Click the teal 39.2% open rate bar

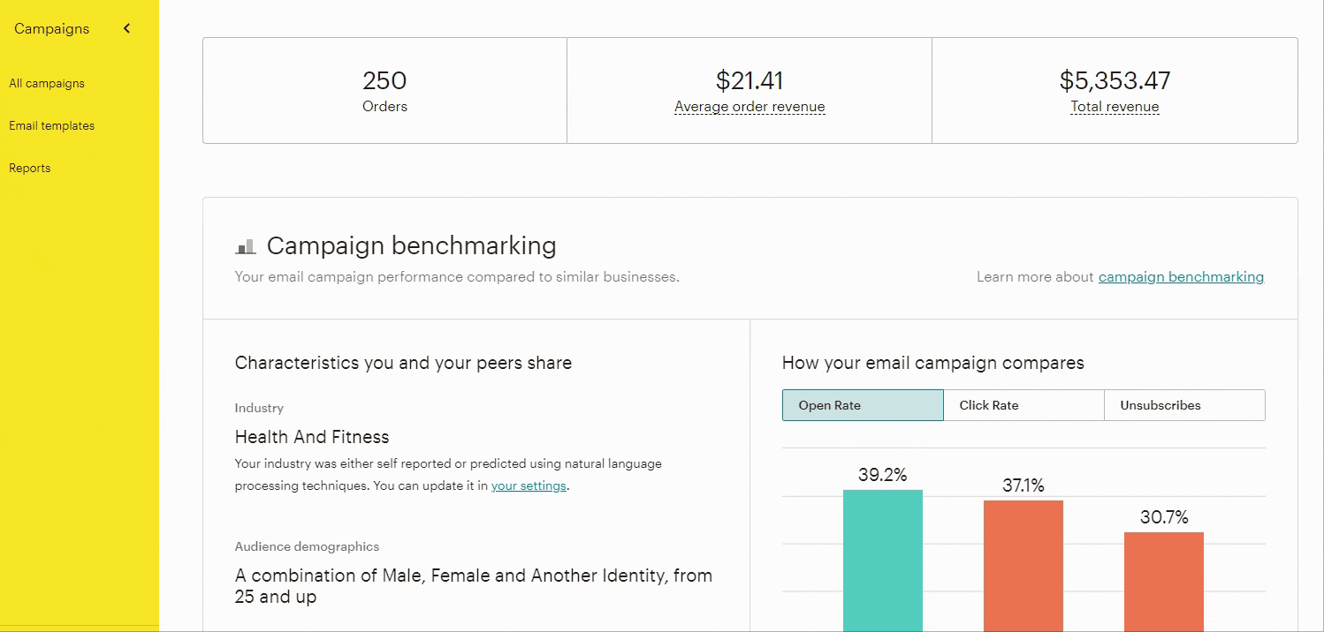pos(883,561)
